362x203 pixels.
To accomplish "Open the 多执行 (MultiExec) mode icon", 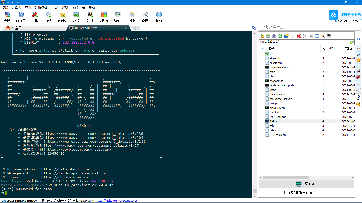I will 103,17.
